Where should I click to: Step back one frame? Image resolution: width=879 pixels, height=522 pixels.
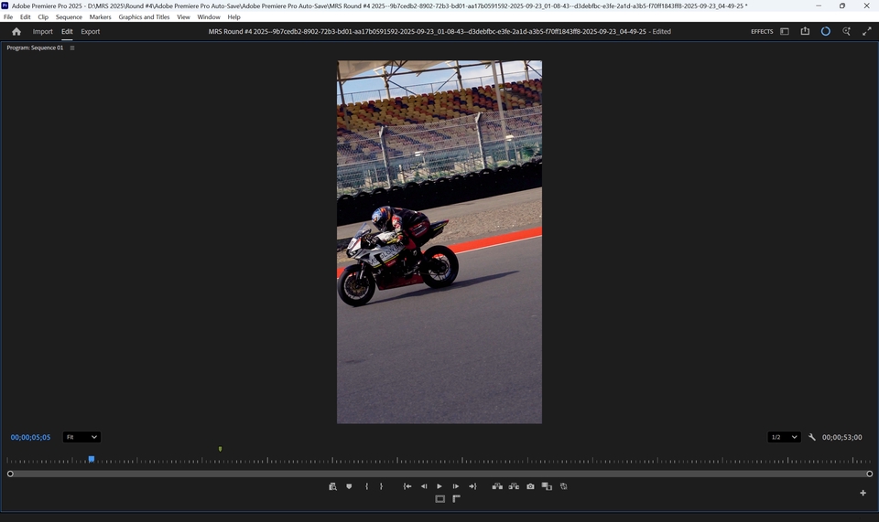point(424,486)
